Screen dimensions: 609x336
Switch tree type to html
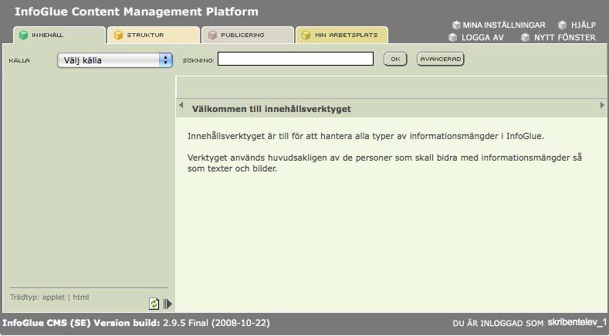(x=81, y=297)
